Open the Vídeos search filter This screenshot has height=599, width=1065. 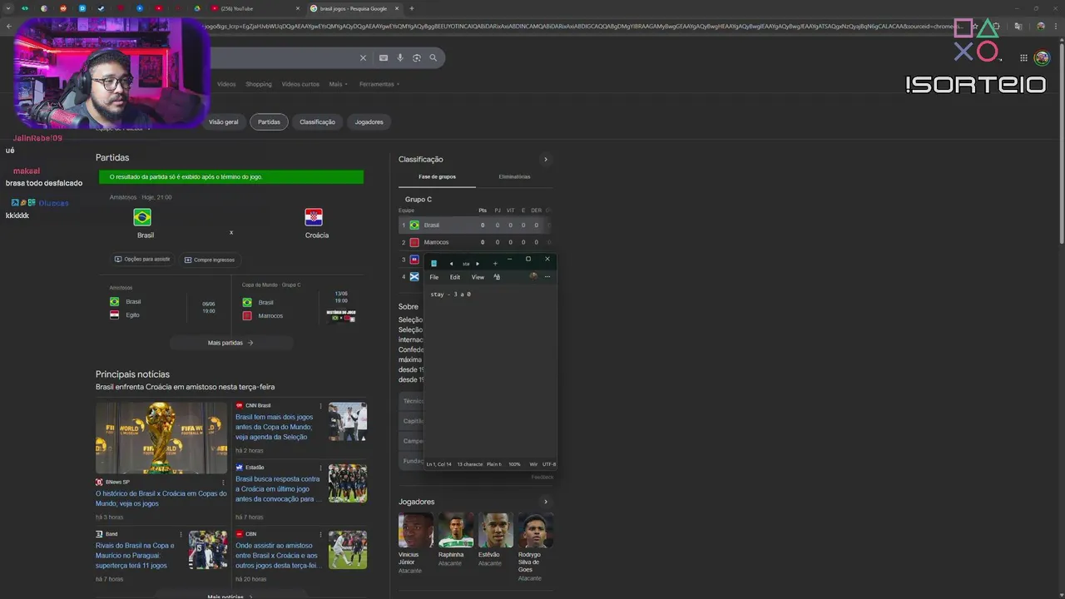pyautogui.click(x=226, y=84)
